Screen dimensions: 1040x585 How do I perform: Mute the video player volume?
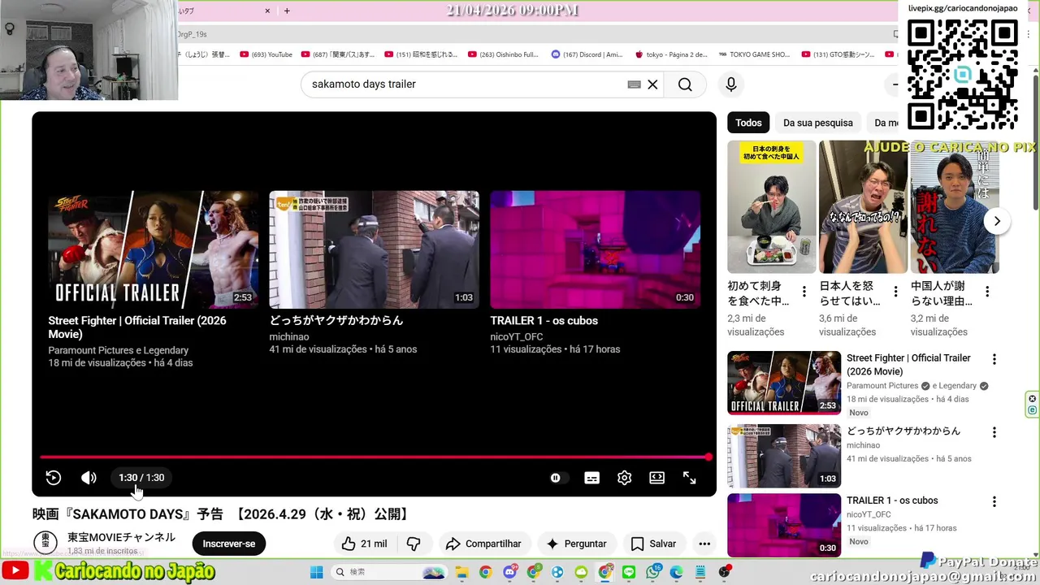coord(89,478)
